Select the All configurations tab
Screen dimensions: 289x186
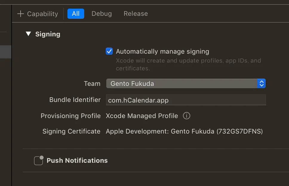point(76,14)
